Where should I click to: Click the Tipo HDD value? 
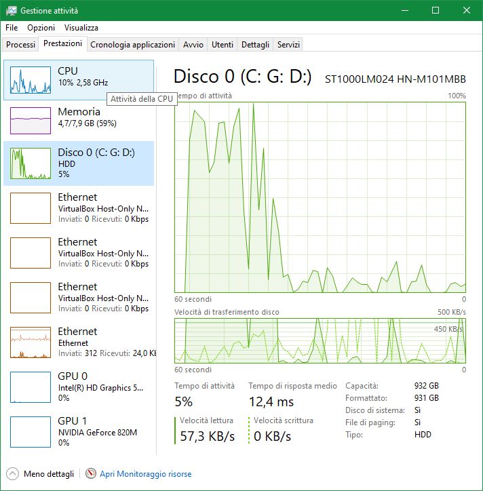click(x=423, y=434)
